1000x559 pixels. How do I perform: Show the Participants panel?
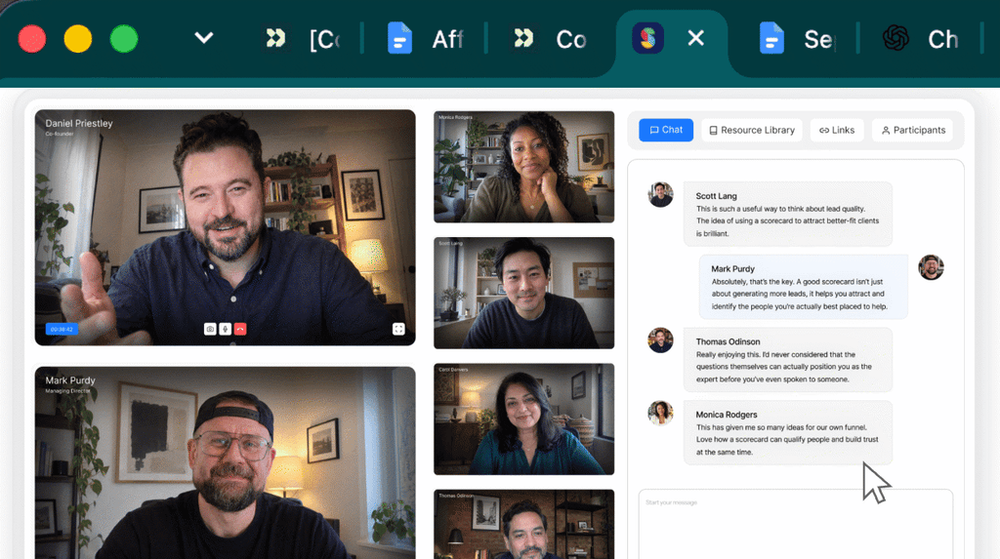click(x=913, y=130)
